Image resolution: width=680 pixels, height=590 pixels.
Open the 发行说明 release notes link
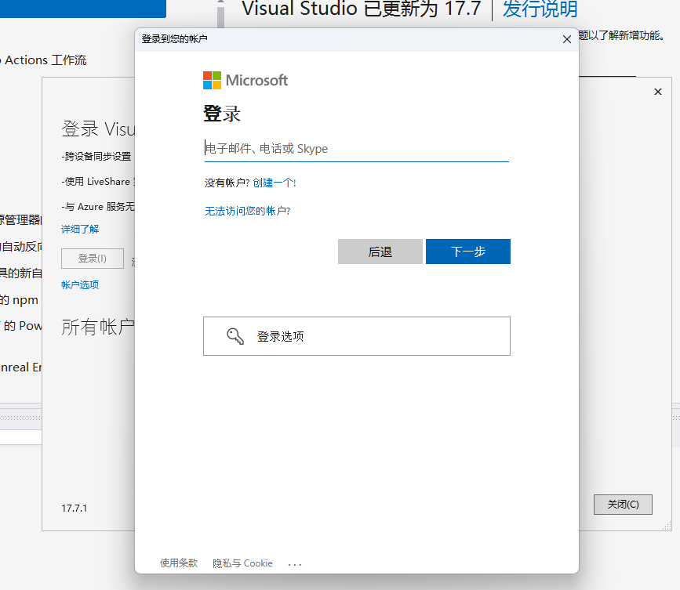pyautogui.click(x=540, y=9)
